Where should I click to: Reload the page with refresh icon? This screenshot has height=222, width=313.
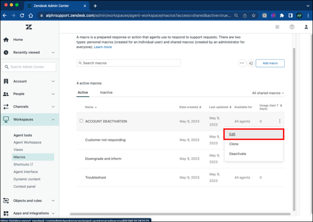22,15
